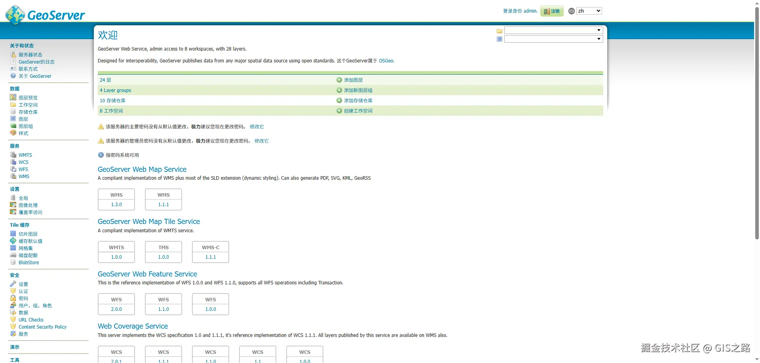Click the layer preview icon
The width and height of the screenshot is (760, 363).
(13, 98)
